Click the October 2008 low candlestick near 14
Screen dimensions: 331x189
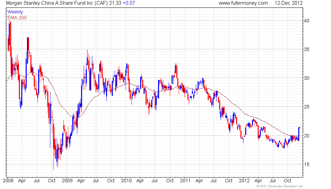coord(53,144)
